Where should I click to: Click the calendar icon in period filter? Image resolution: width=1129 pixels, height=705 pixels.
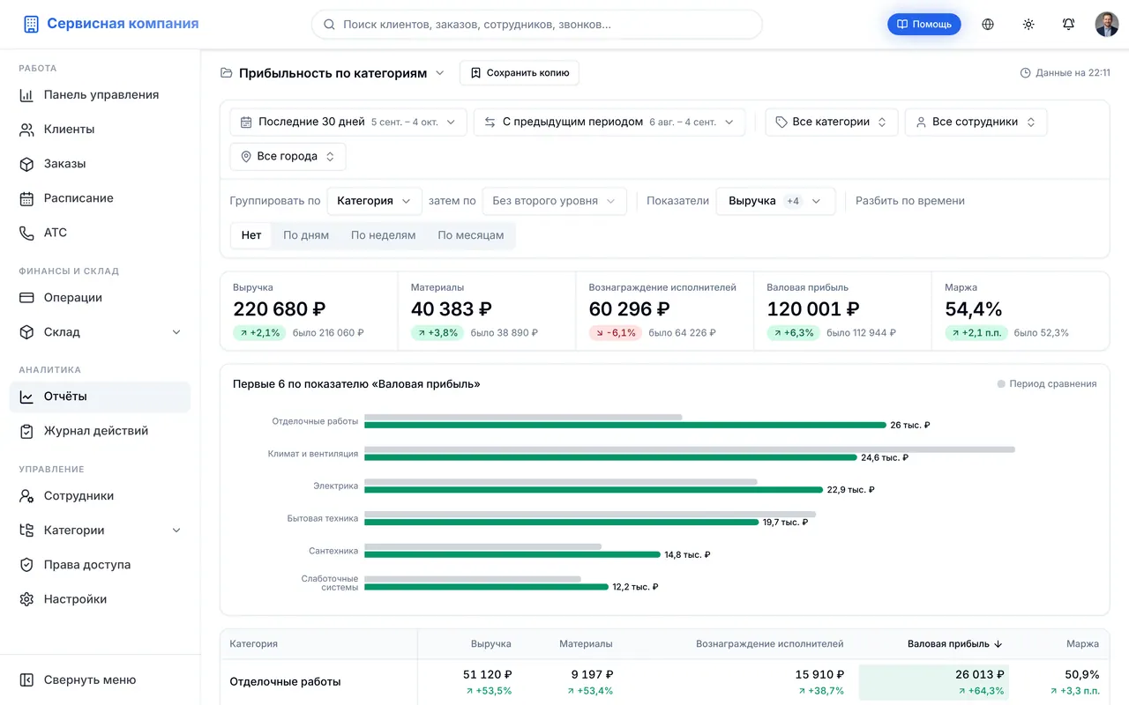[246, 122]
